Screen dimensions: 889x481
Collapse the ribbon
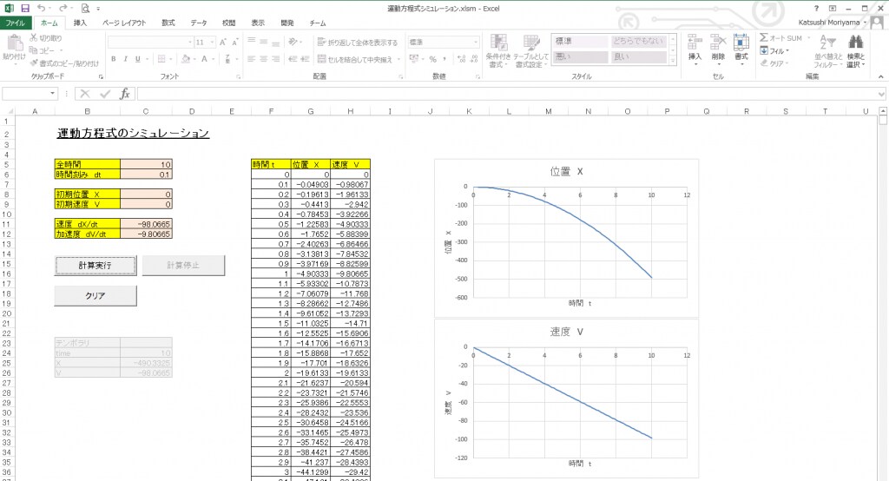pos(880,76)
